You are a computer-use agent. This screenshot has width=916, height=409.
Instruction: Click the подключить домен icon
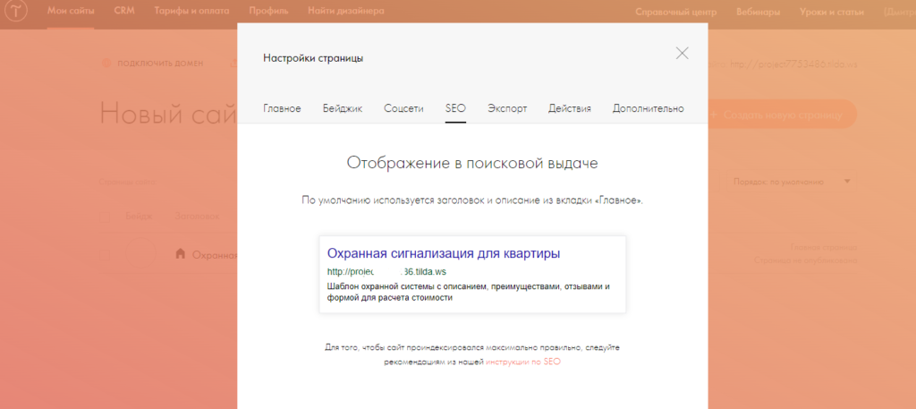click(x=106, y=64)
